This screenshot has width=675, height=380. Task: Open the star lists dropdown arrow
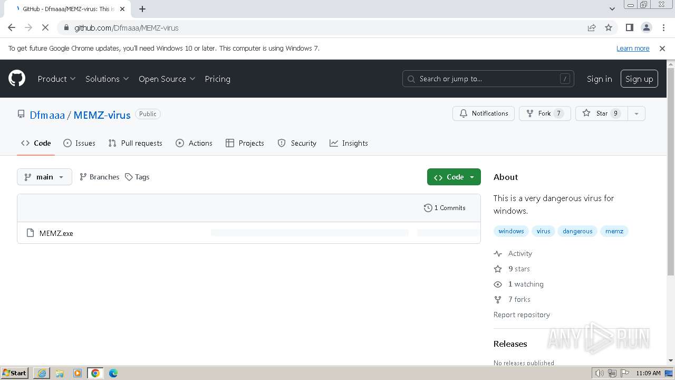tap(637, 113)
